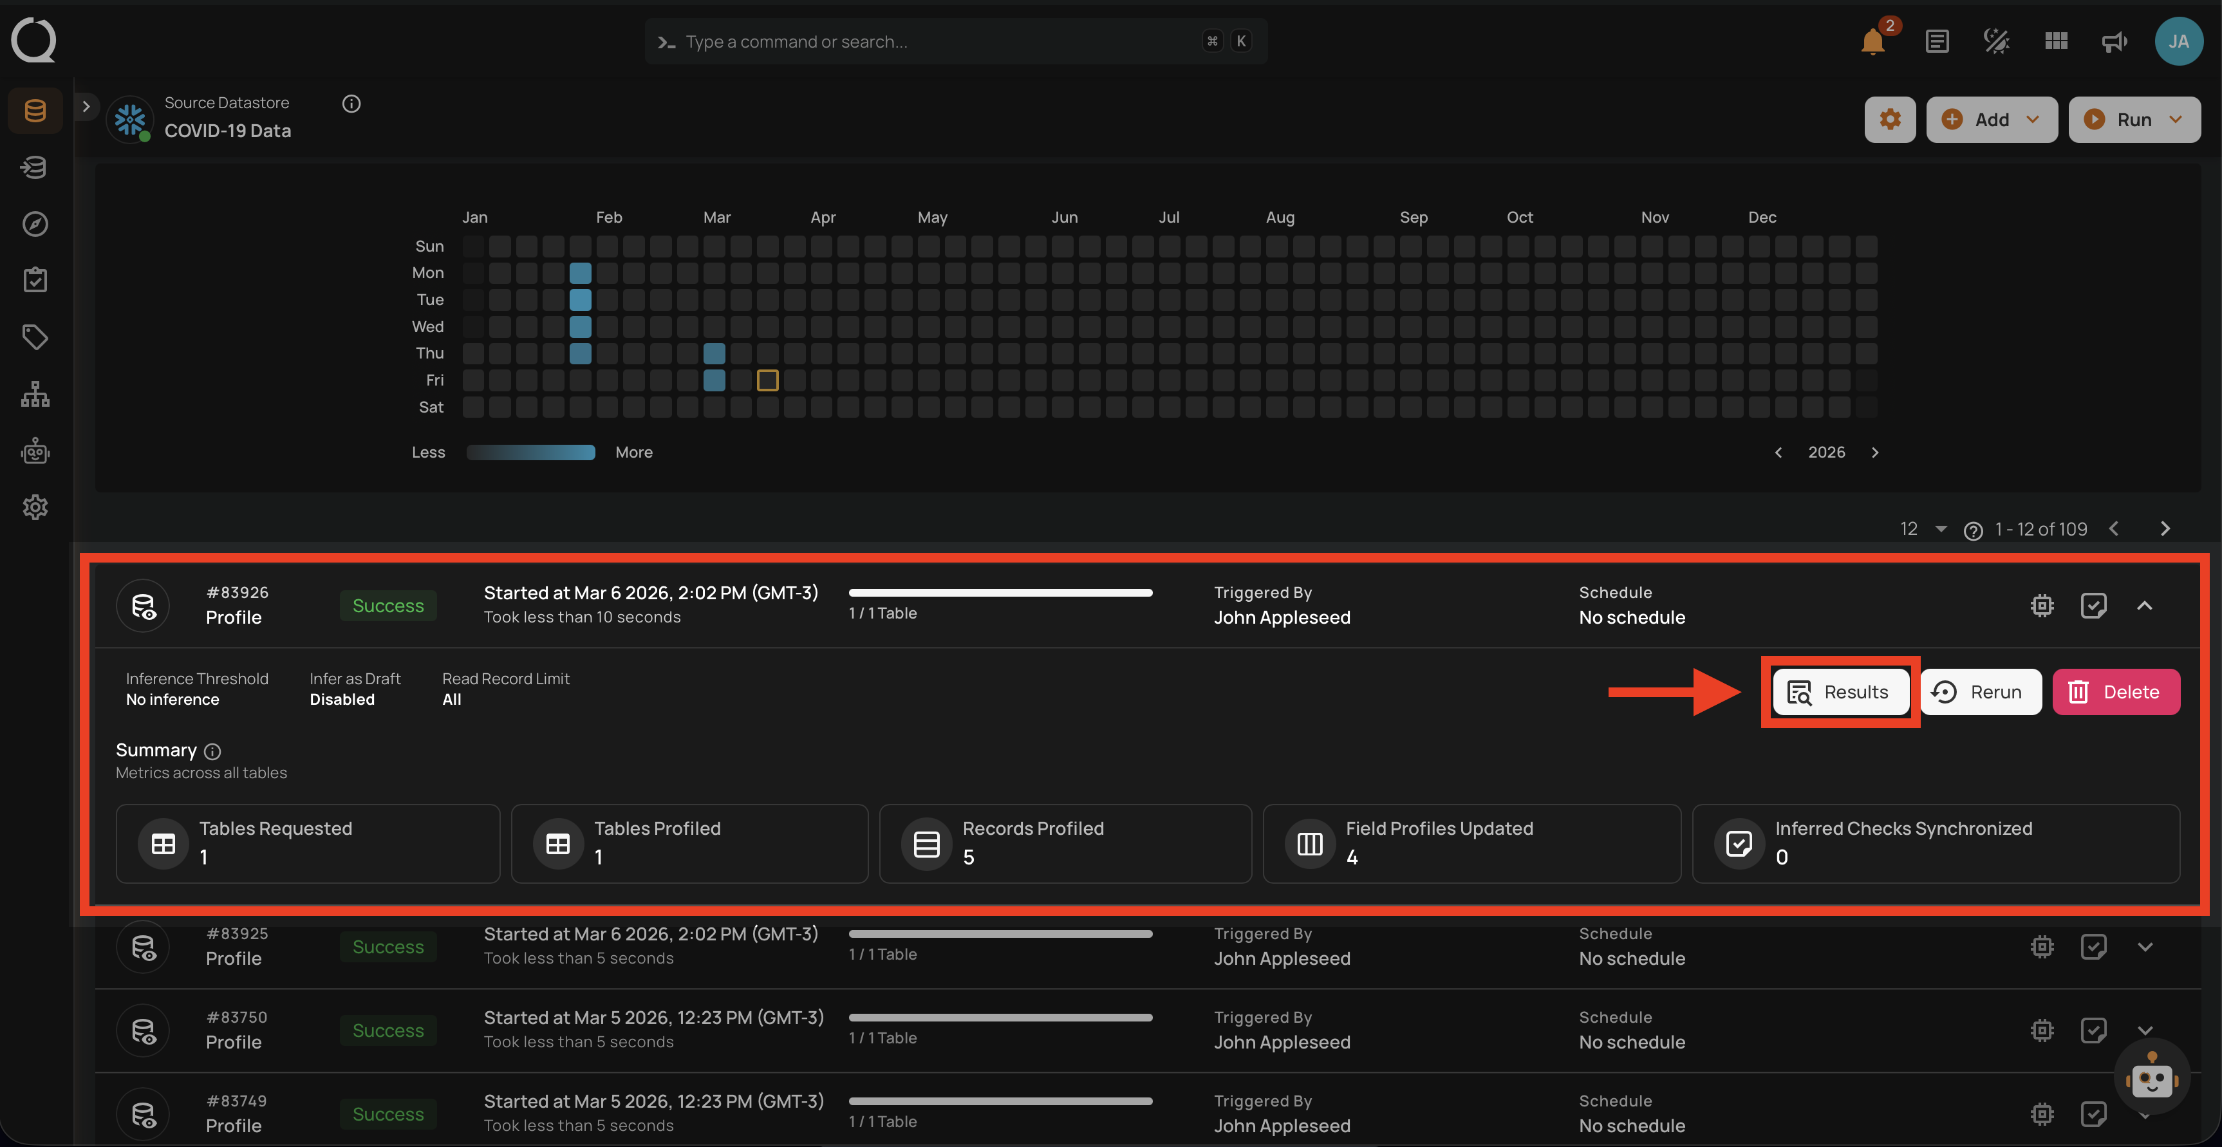This screenshot has height=1147, width=2222.
Task: Toggle the checks icon on run #83926
Action: [2095, 604]
